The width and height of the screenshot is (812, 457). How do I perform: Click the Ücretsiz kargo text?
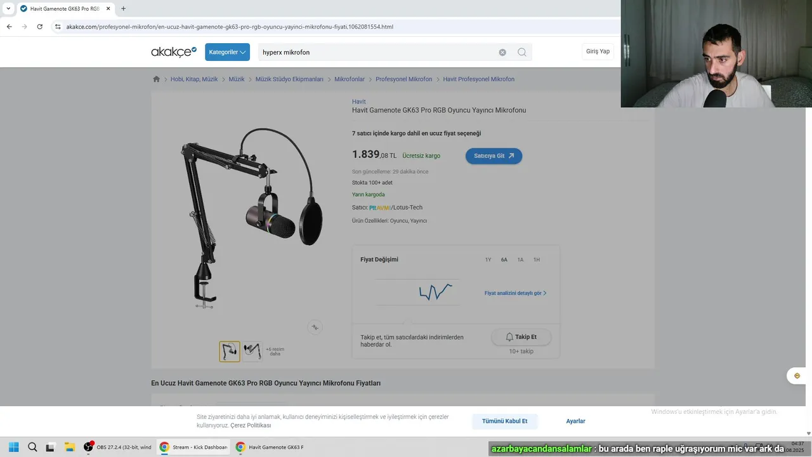421,156
